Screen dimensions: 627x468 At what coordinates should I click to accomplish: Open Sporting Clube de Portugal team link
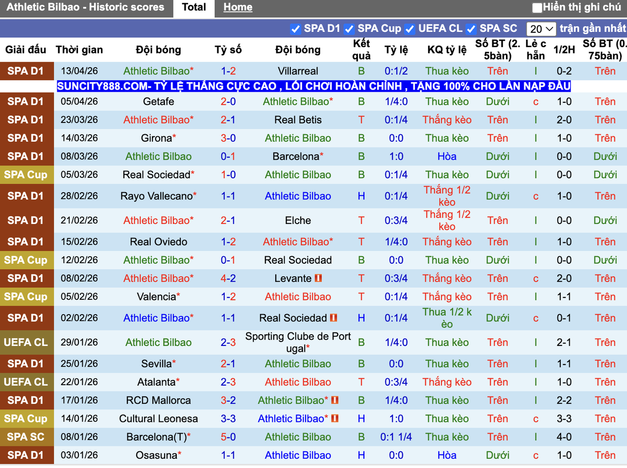(298, 343)
